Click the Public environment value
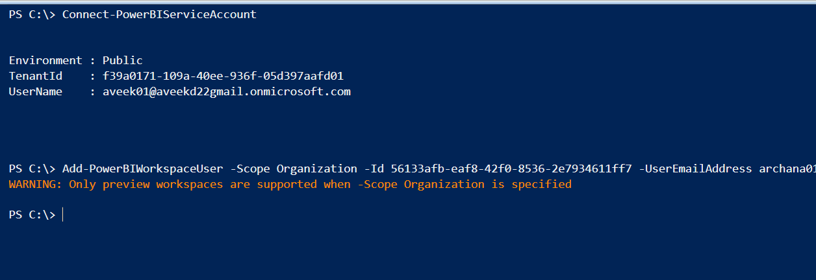 coord(122,60)
